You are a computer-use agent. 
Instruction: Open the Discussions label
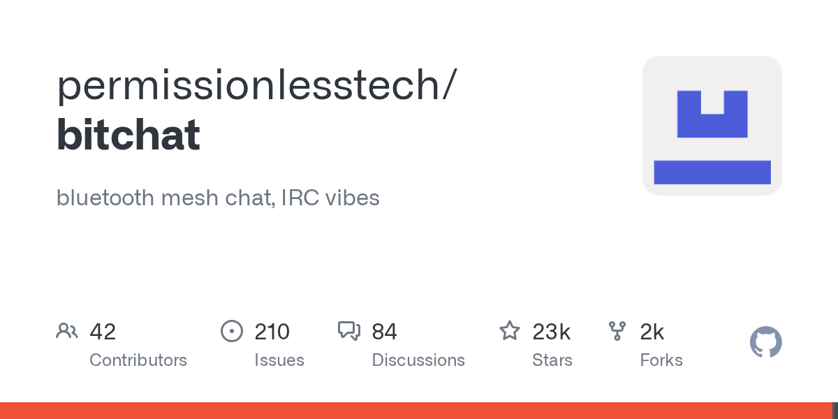pyautogui.click(x=418, y=360)
